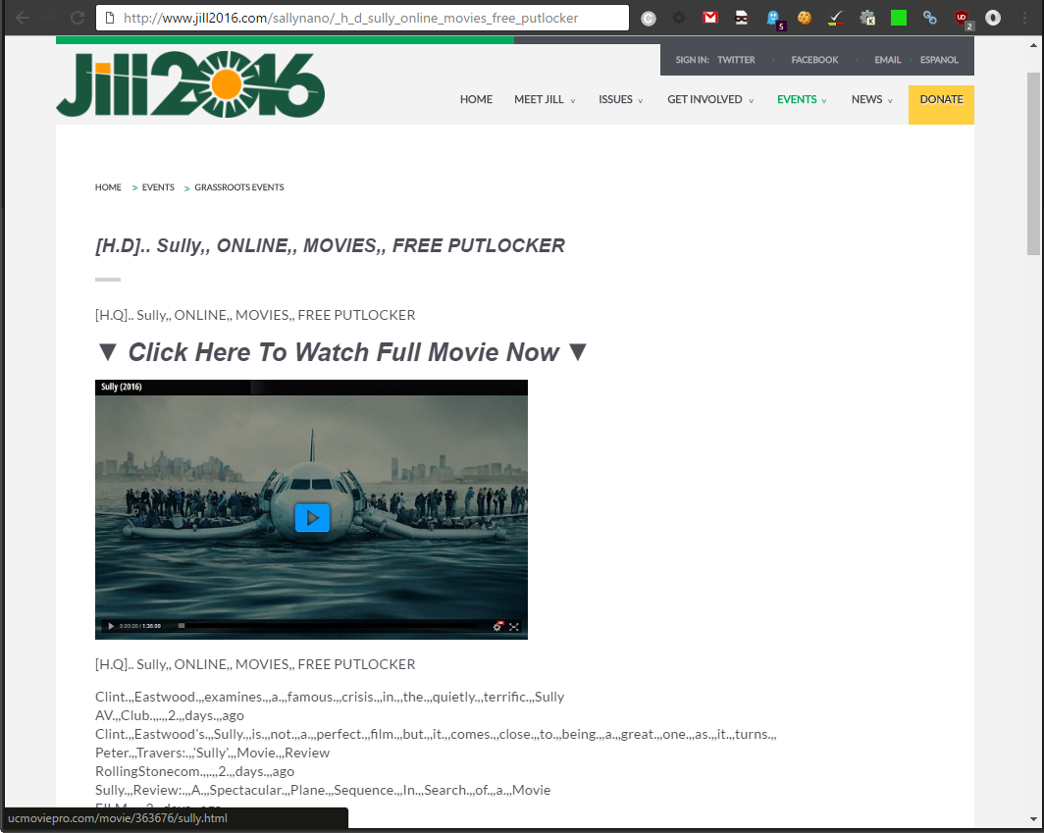The width and height of the screenshot is (1044, 833).
Task: Open the Chrome three-dot menu
Action: pyautogui.click(x=1024, y=18)
